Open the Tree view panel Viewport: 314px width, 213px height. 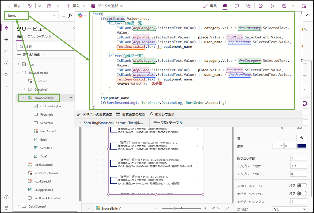tap(6, 27)
